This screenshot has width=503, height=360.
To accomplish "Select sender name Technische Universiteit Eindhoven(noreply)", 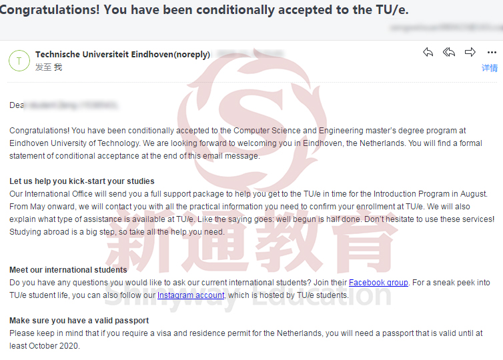I will [123, 55].
